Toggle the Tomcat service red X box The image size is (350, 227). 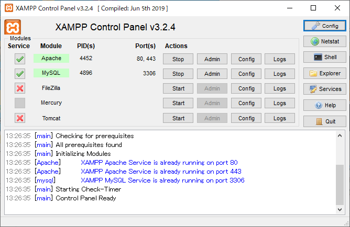pyautogui.click(x=20, y=118)
